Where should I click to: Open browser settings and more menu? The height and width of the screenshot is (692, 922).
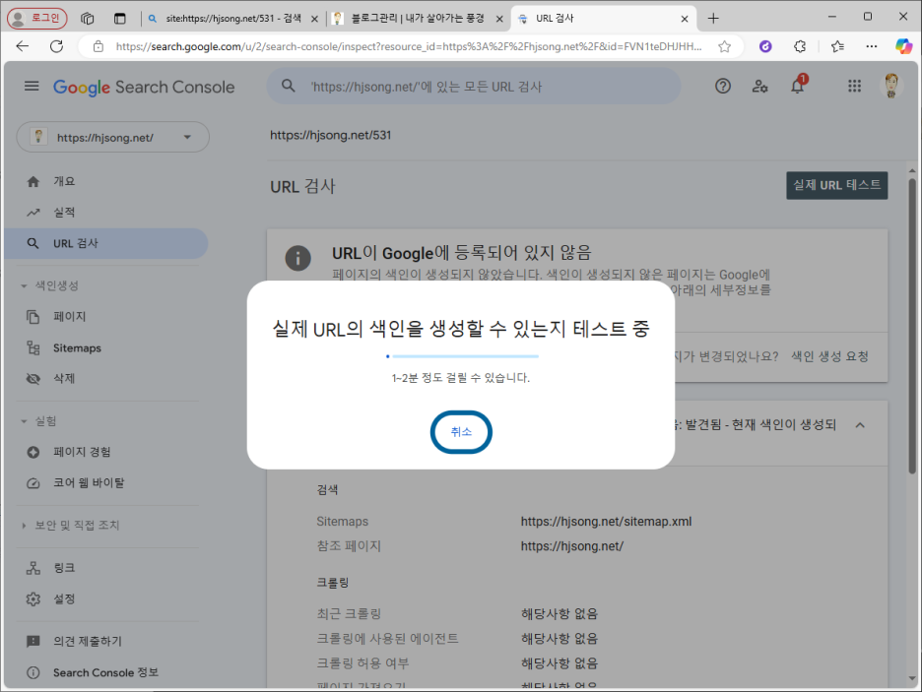[x=872, y=46]
